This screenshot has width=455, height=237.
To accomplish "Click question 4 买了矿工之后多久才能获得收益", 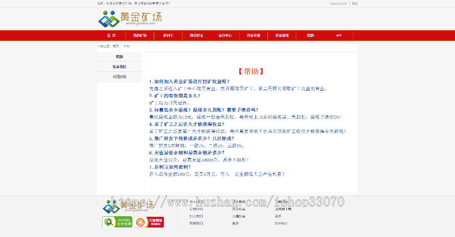I will coord(187,124).
